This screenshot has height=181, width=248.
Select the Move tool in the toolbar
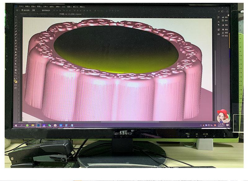pos(15,17)
